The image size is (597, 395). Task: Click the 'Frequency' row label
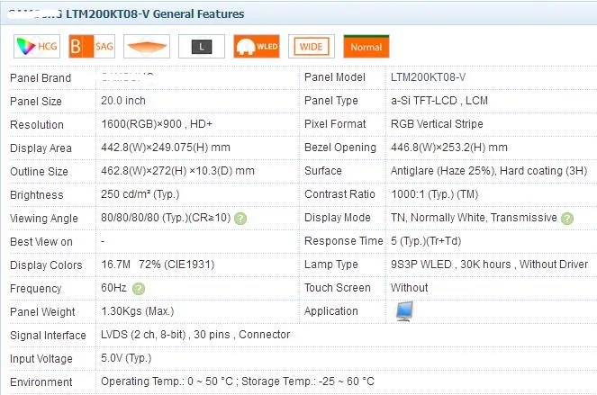pos(35,289)
